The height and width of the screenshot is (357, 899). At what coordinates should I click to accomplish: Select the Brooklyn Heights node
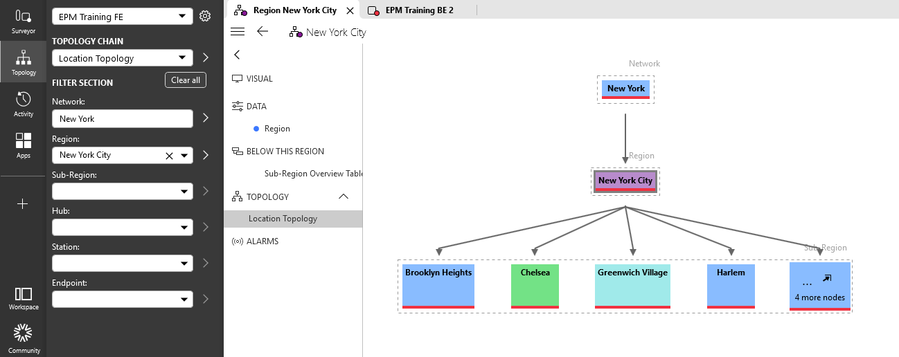438,286
